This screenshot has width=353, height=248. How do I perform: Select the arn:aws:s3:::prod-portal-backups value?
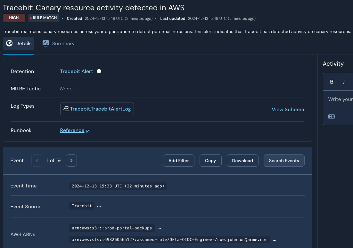(x=112, y=228)
